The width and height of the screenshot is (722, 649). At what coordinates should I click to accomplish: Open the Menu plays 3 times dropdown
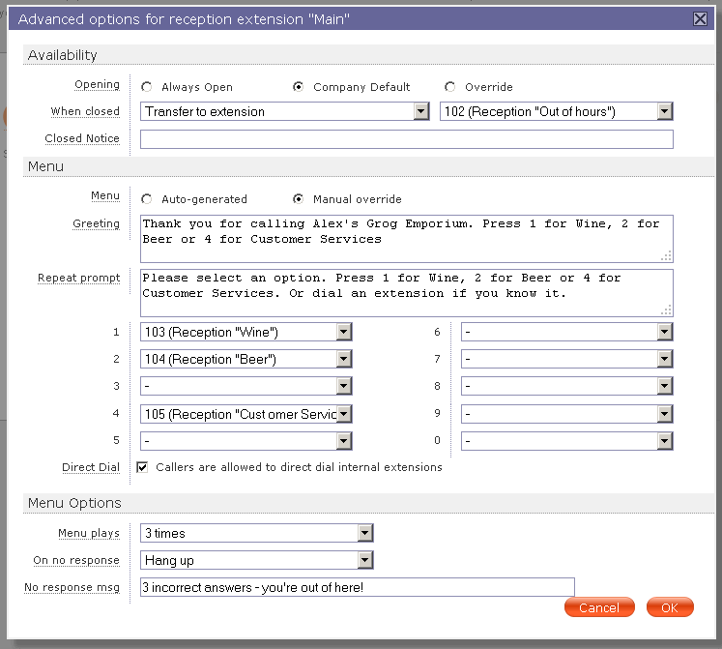256,533
